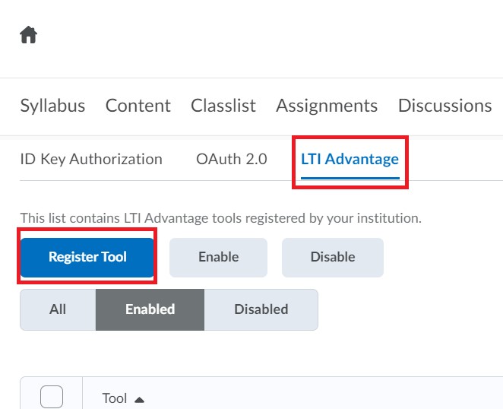Click the LTI Advantage list description text
The height and width of the screenshot is (409, 503).
point(220,218)
